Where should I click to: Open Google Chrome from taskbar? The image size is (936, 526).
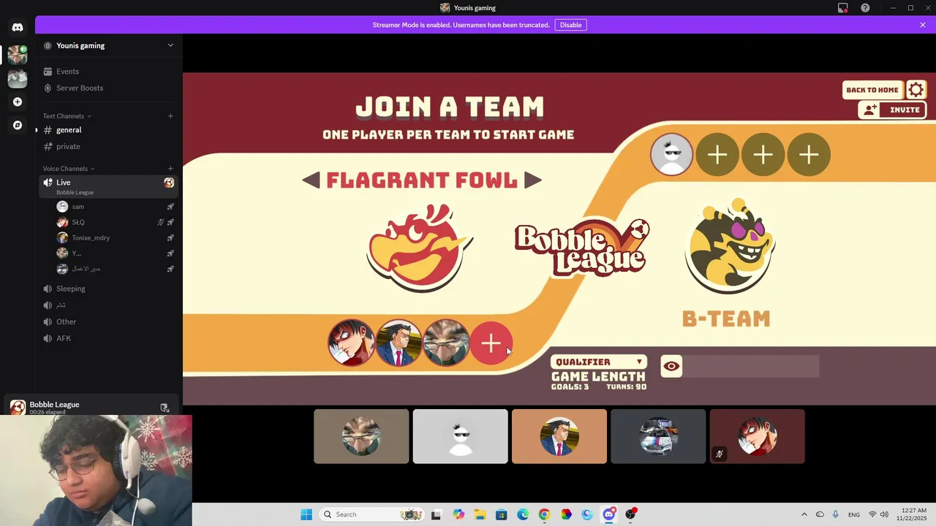click(544, 514)
